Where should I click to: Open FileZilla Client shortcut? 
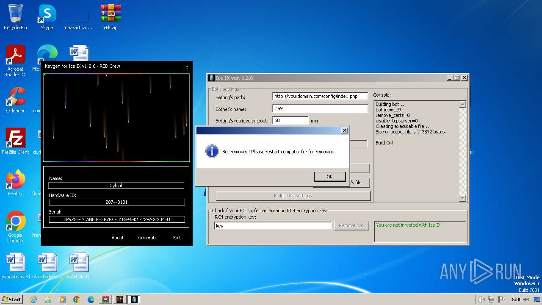tap(15, 141)
